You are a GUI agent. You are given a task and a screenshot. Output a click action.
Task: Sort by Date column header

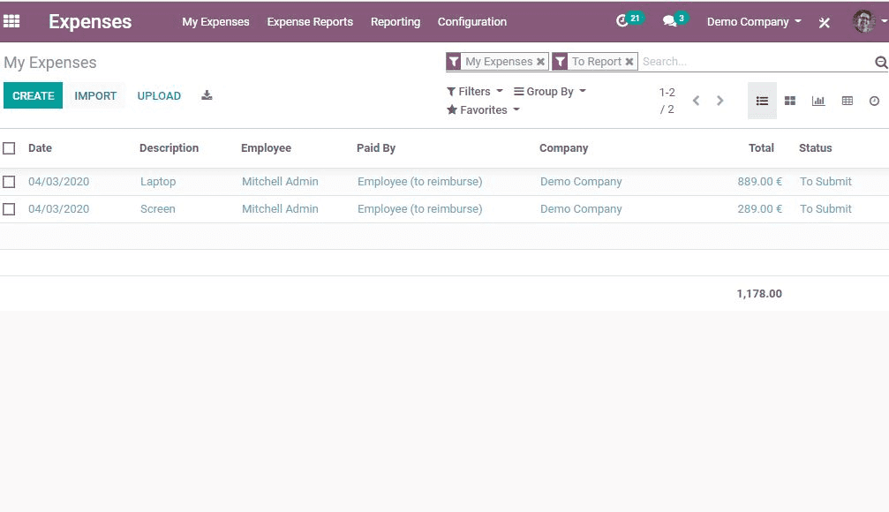[x=41, y=148]
